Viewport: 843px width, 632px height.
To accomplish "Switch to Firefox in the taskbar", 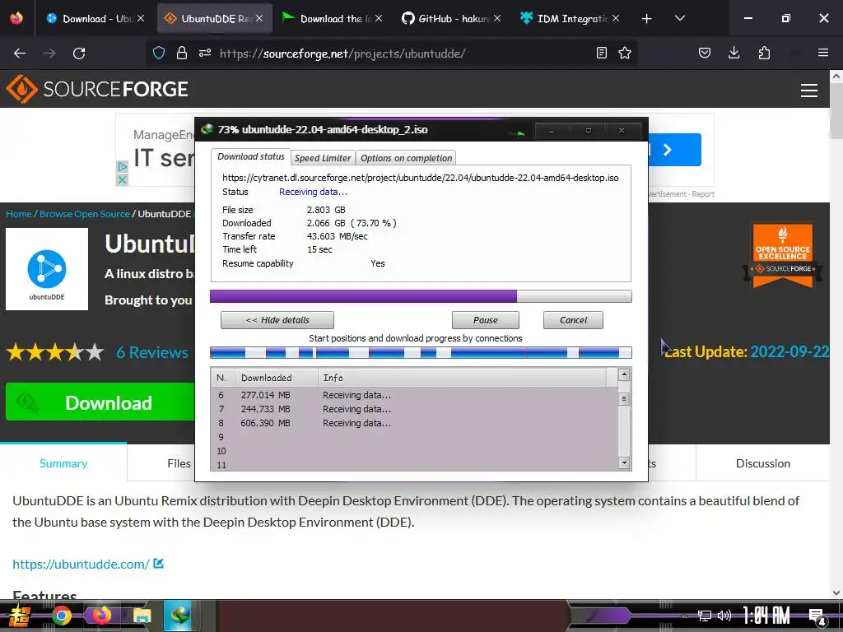I will tap(101, 616).
